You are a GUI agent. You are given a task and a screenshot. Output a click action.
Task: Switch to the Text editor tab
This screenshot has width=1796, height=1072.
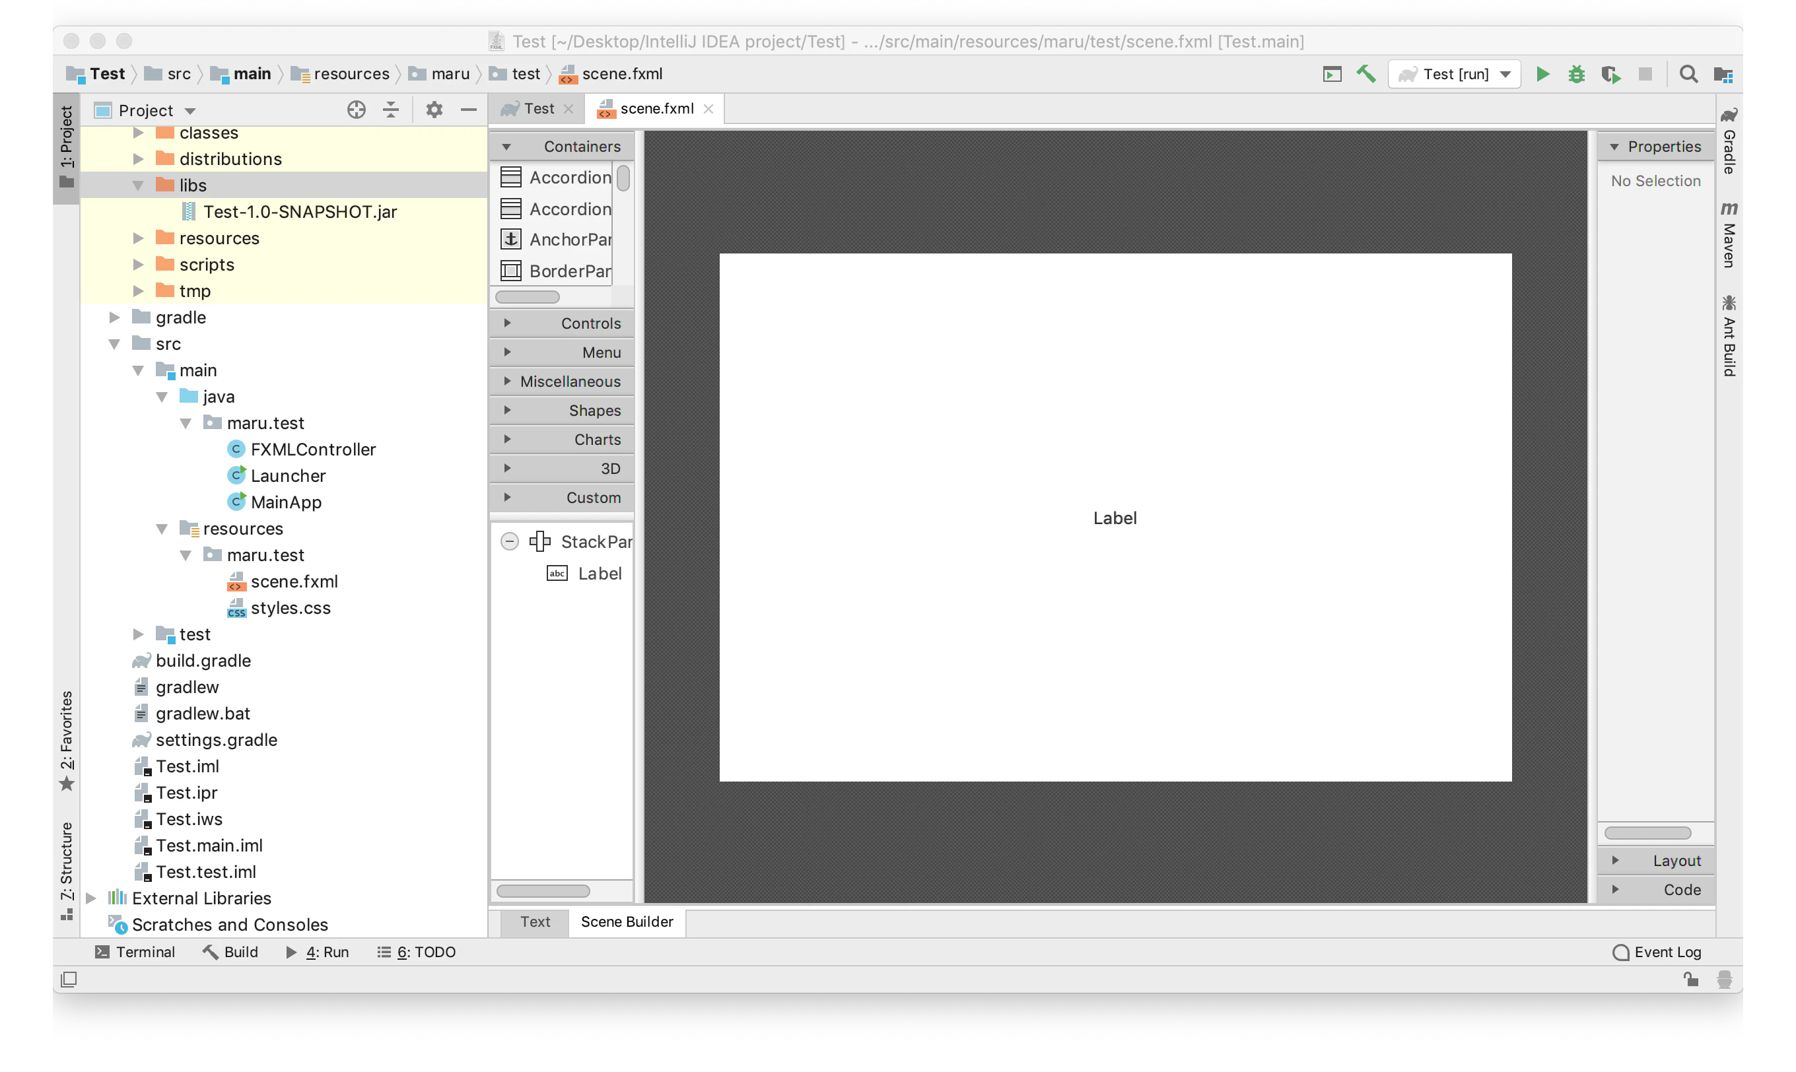(x=535, y=921)
